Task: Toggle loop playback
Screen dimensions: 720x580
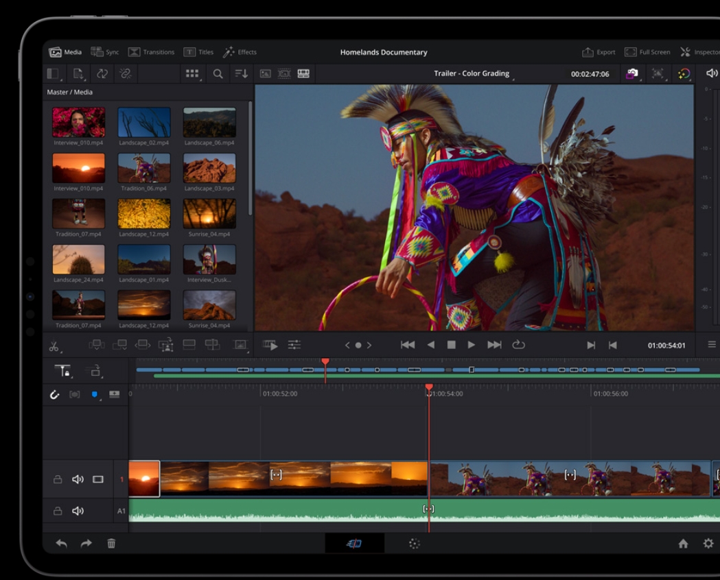Action: 519,344
